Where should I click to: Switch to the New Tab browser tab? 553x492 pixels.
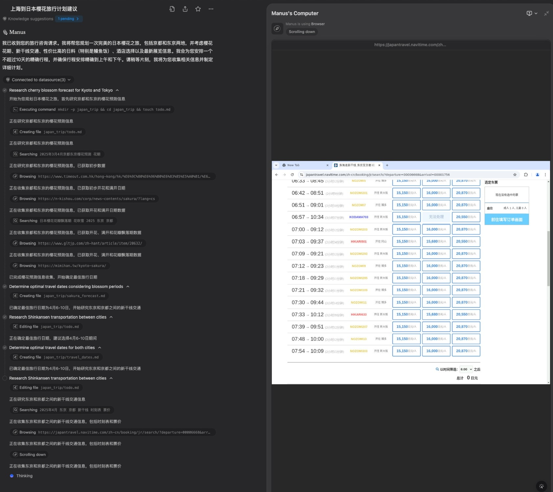coord(304,165)
